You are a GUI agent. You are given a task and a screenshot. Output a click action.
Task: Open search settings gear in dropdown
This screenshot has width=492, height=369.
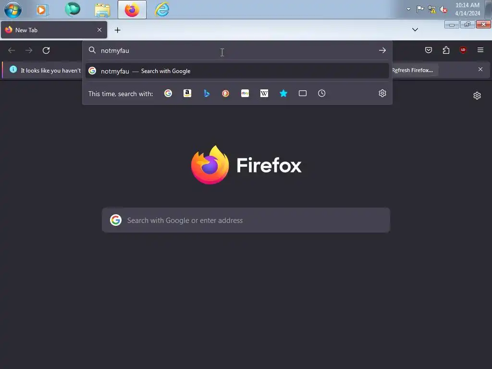[382, 94]
